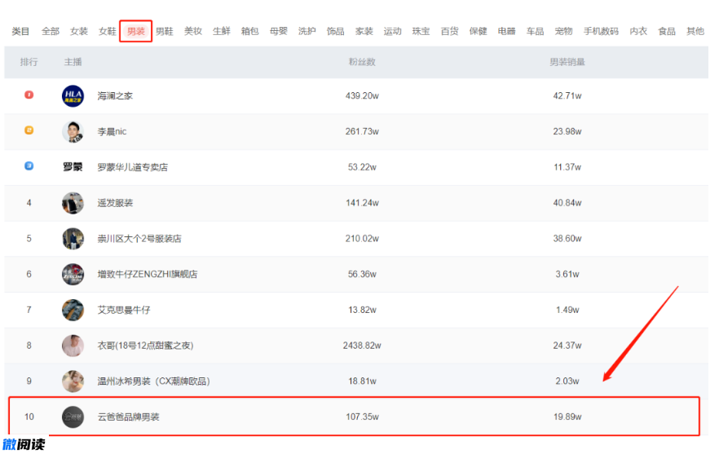This screenshot has height=454, width=719.
Task: Select the 女鞋 category tab
Action: [x=108, y=31]
